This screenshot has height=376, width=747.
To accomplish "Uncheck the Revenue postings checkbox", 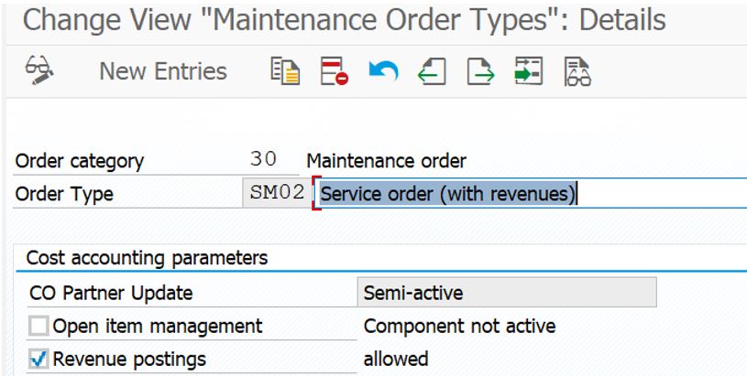I will (38, 359).
